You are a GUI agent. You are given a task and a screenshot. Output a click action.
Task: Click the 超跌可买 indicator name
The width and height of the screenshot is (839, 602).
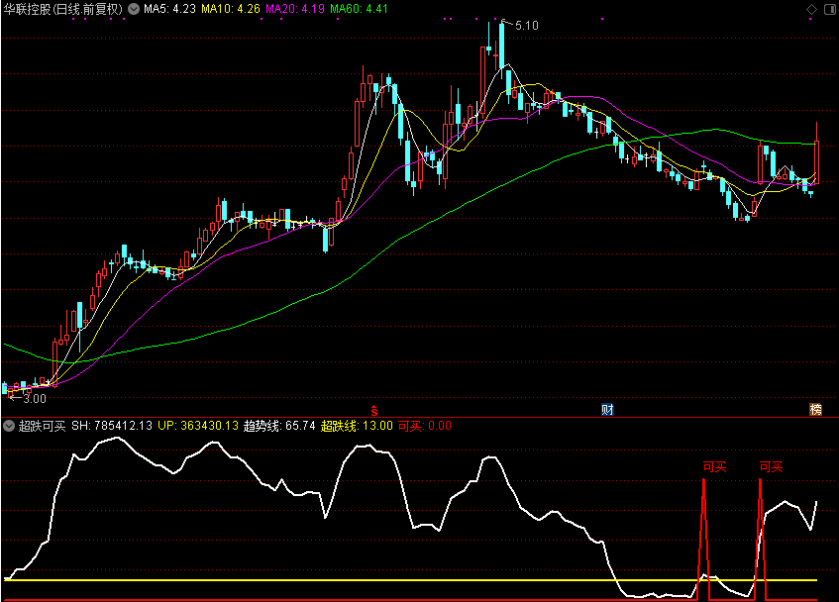pos(42,426)
